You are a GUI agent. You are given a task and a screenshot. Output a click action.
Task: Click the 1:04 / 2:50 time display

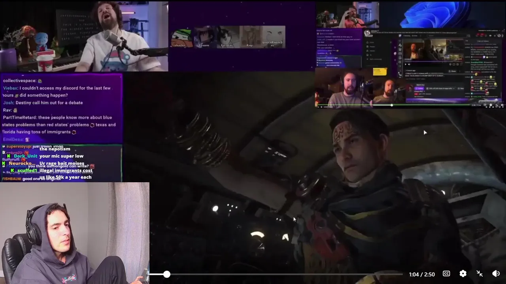pyautogui.click(x=422, y=274)
